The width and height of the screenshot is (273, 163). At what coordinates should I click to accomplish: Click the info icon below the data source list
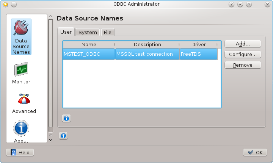point(66,118)
